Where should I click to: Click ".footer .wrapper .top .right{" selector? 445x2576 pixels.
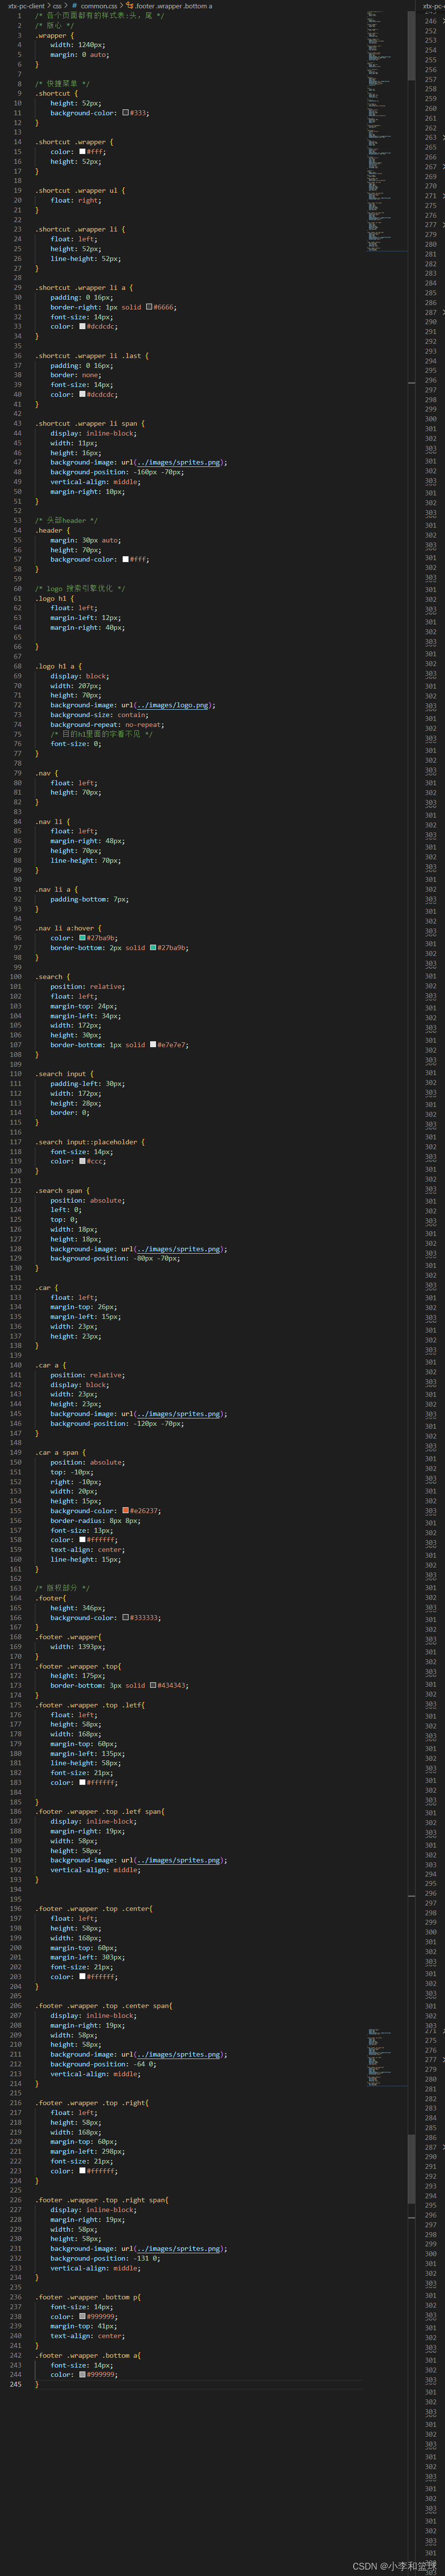click(x=92, y=2103)
